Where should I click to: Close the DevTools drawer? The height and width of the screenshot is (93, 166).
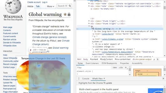point(163,79)
